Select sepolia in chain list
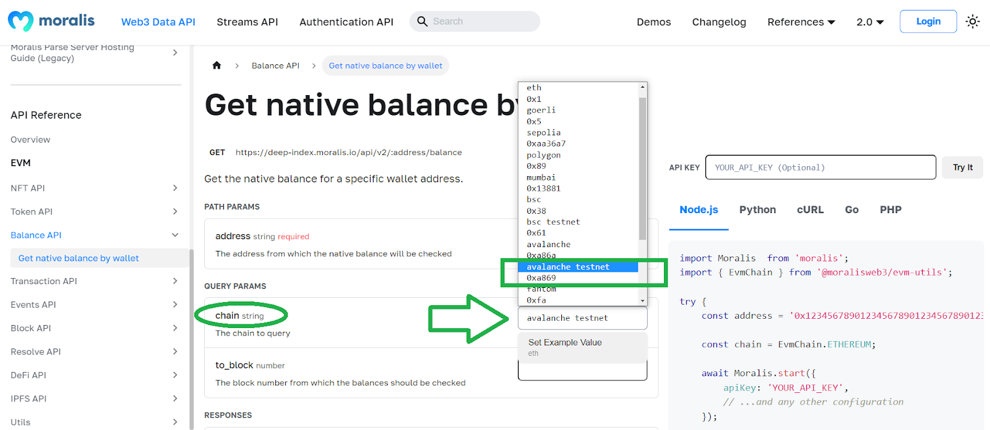This screenshot has width=990, height=430. [x=543, y=133]
